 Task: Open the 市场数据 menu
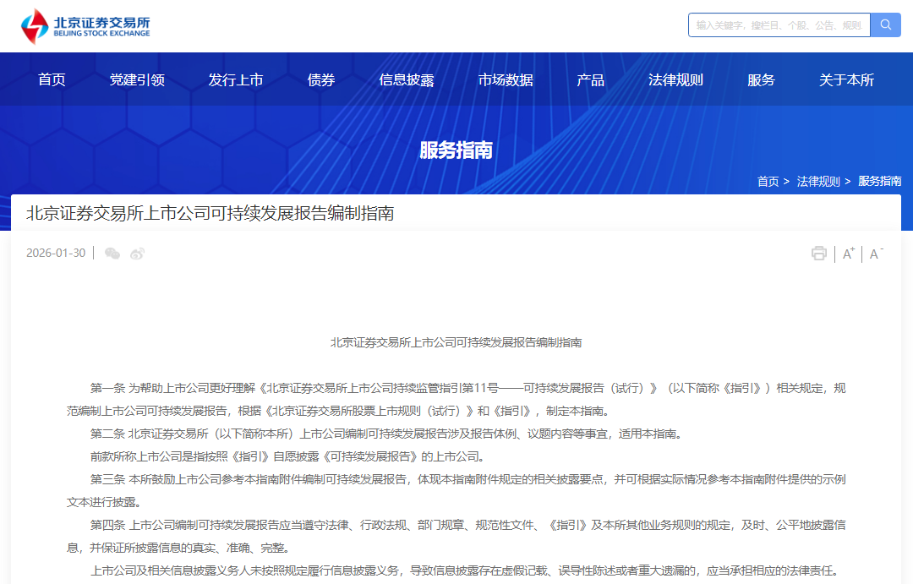click(506, 79)
